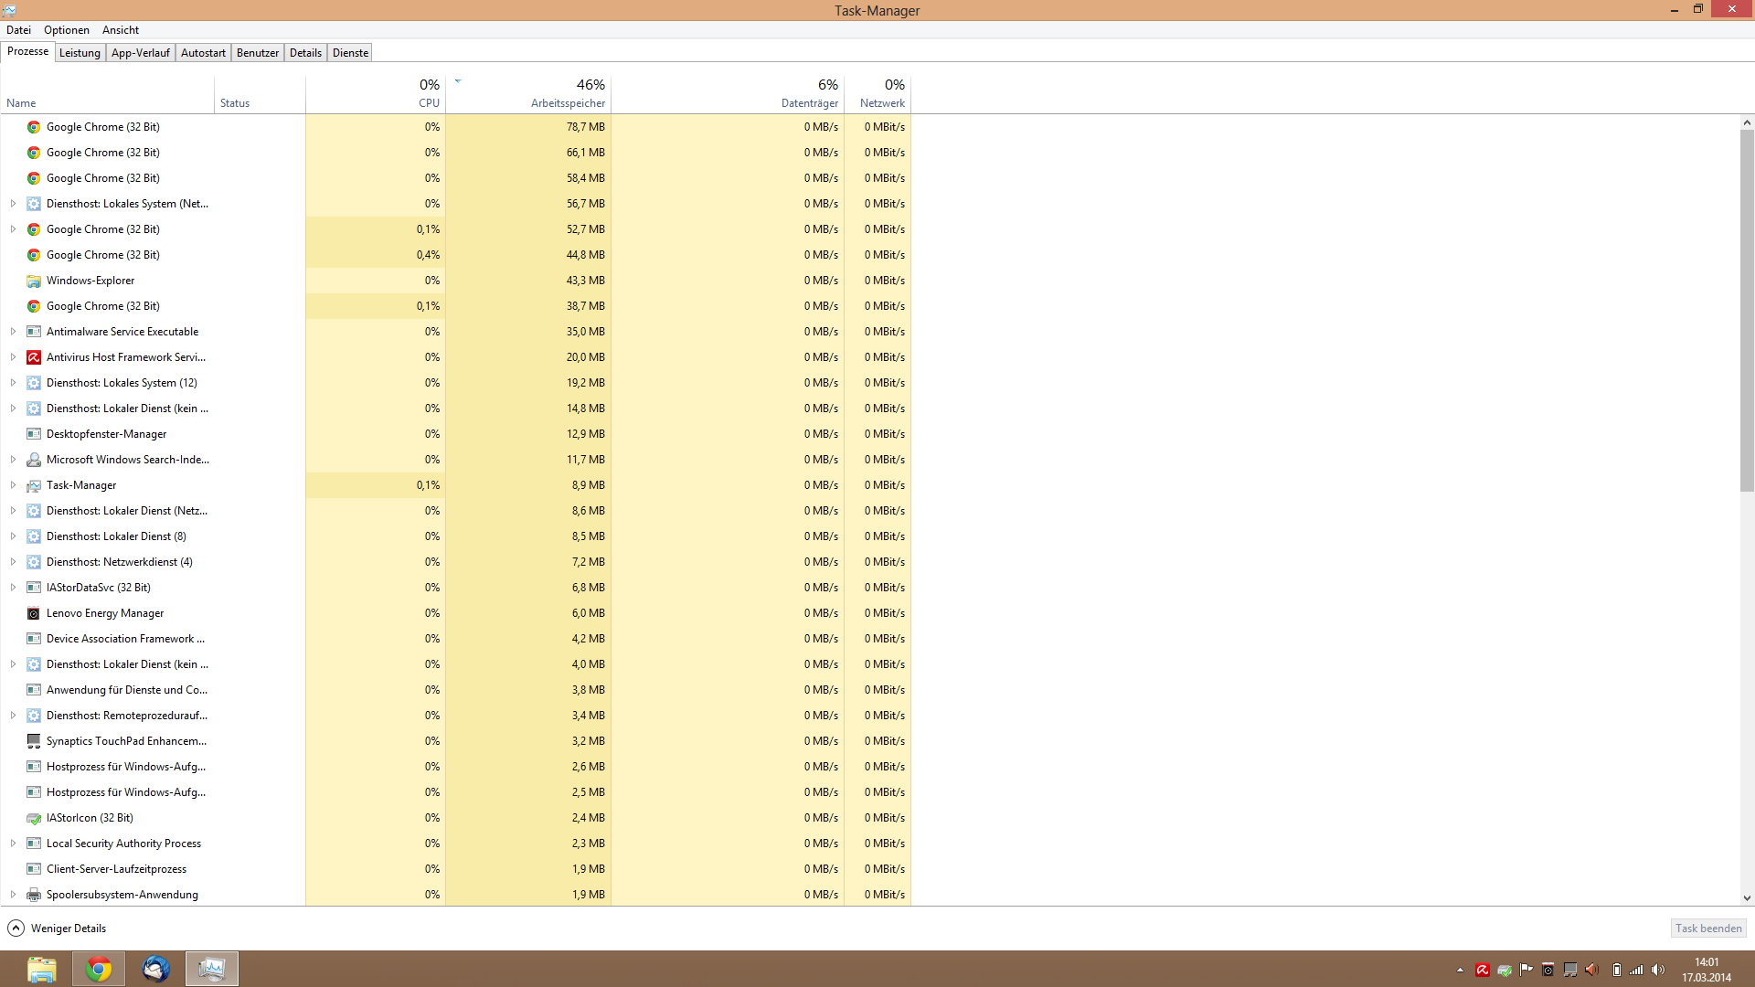The height and width of the screenshot is (987, 1755).
Task: Click the volume speaker tray icon
Action: pos(1658,970)
